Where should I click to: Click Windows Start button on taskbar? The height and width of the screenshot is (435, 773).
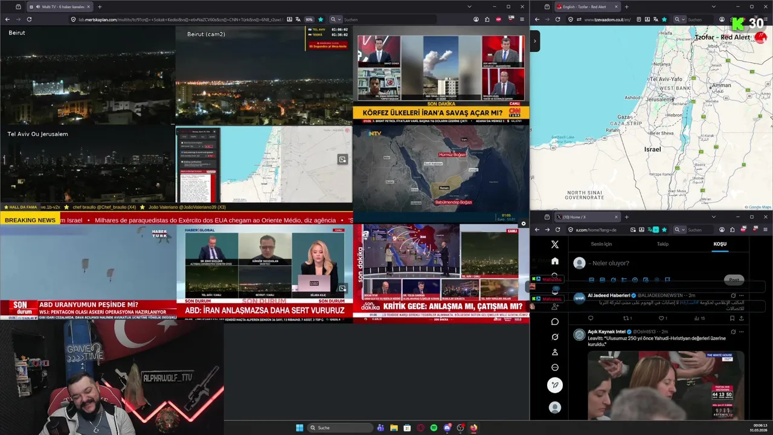300,428
